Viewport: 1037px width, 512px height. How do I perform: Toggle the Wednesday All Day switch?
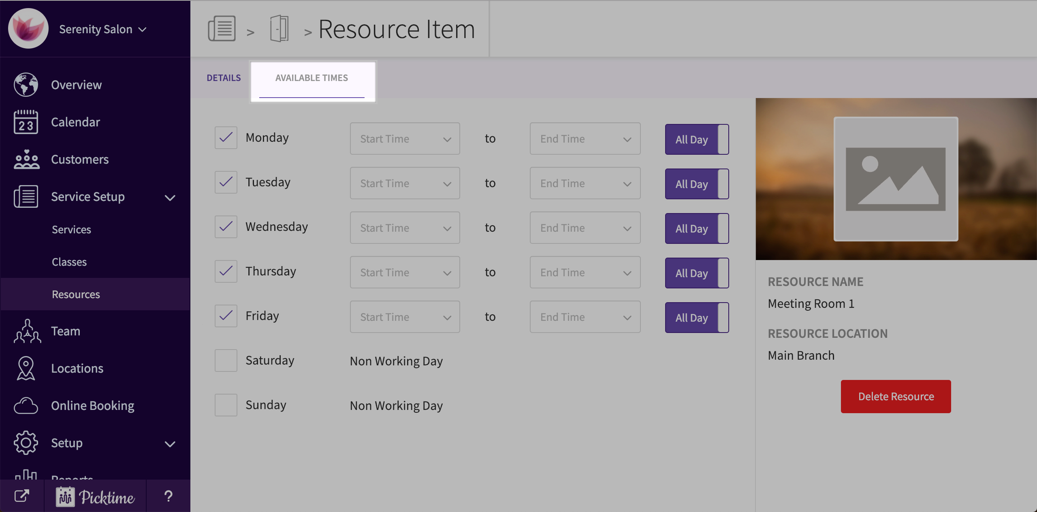coord(697,228)
